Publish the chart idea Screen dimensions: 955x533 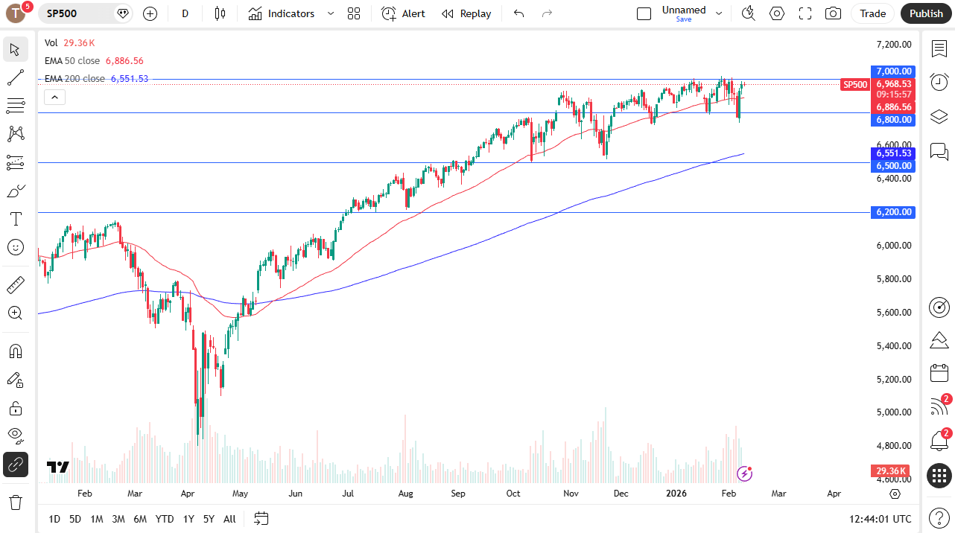926,13
